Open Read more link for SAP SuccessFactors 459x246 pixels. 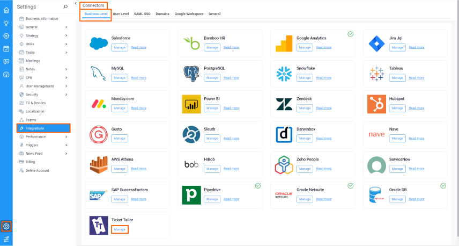point(138,199)
